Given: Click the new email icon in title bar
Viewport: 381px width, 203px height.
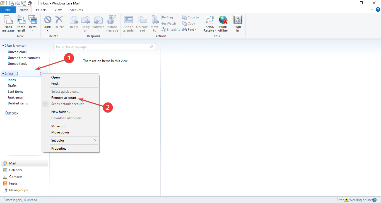Looking at the screenshot, I should click(11, 3).
